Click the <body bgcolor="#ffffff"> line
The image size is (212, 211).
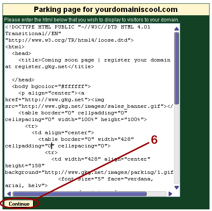tap(51, 86)
